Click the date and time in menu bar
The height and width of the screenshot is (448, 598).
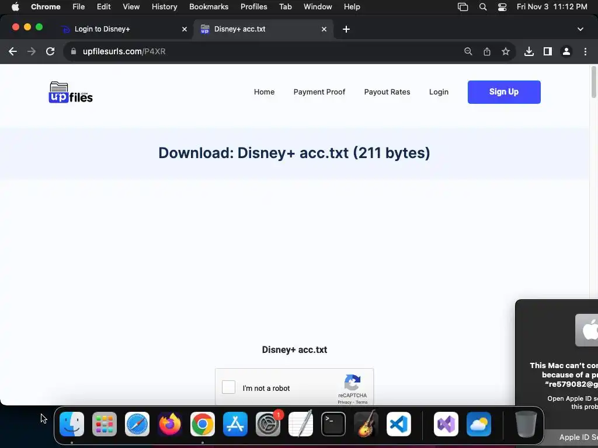pyautogui.click(x=552, y=7)
